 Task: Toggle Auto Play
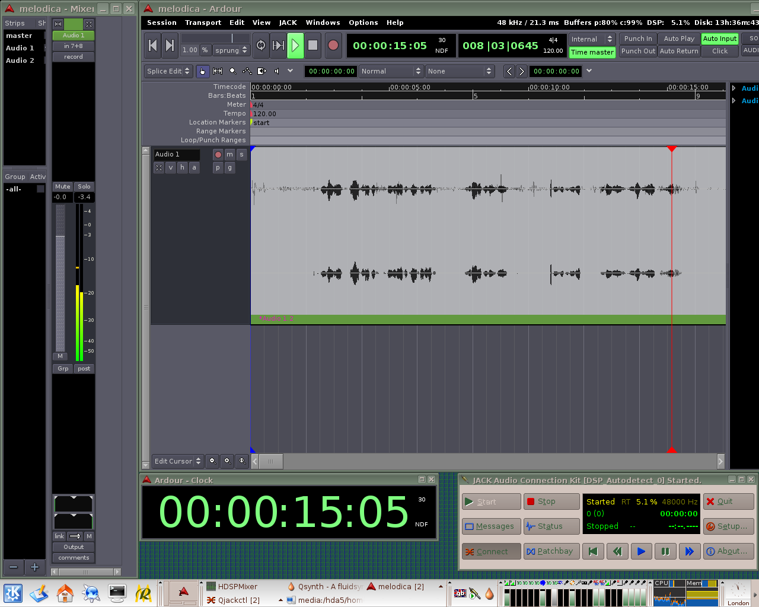tap(679, 39)
